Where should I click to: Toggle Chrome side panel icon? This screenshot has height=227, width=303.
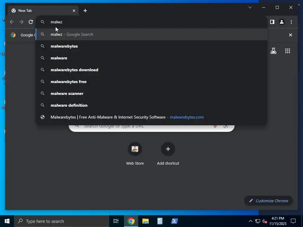coord(272,22)
